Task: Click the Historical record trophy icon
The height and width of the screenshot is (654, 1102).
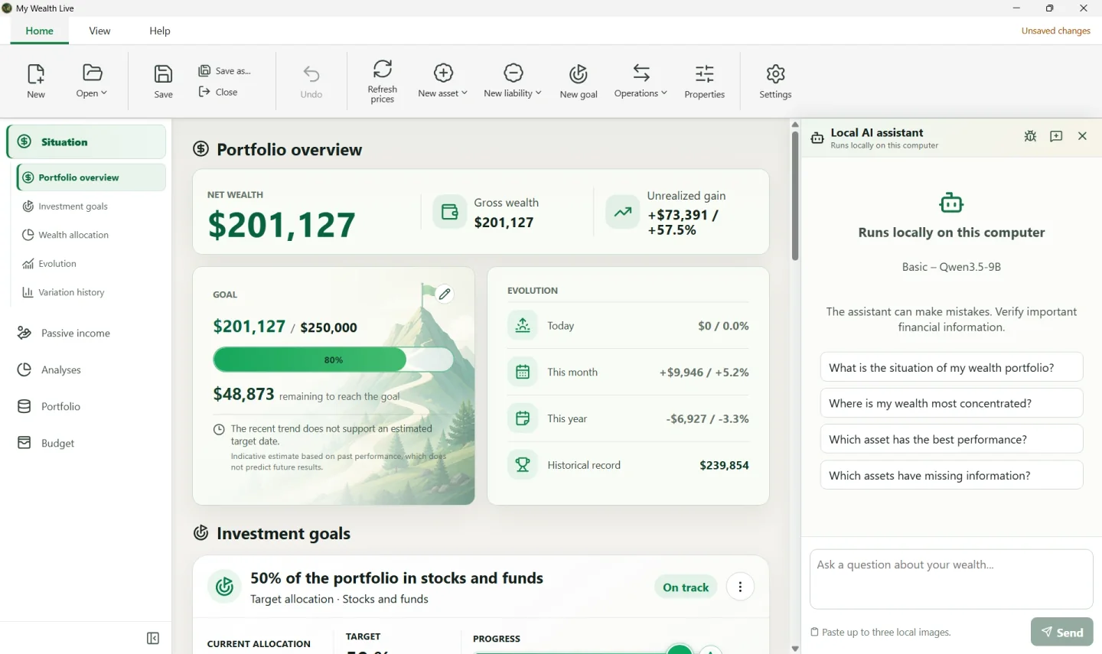Action: [x=523, y=465]
